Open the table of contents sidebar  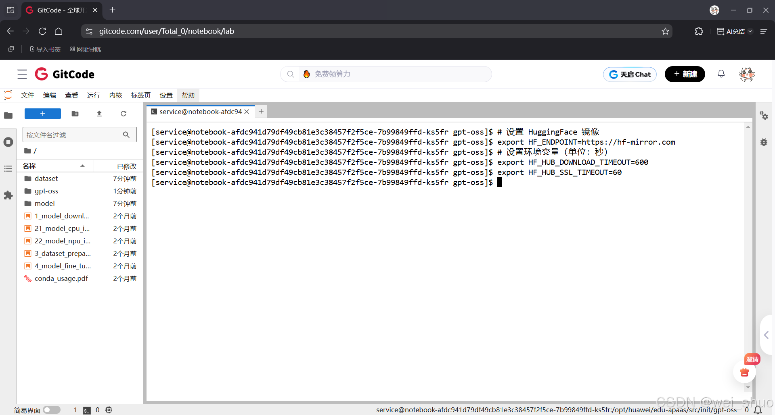(8, 168)
